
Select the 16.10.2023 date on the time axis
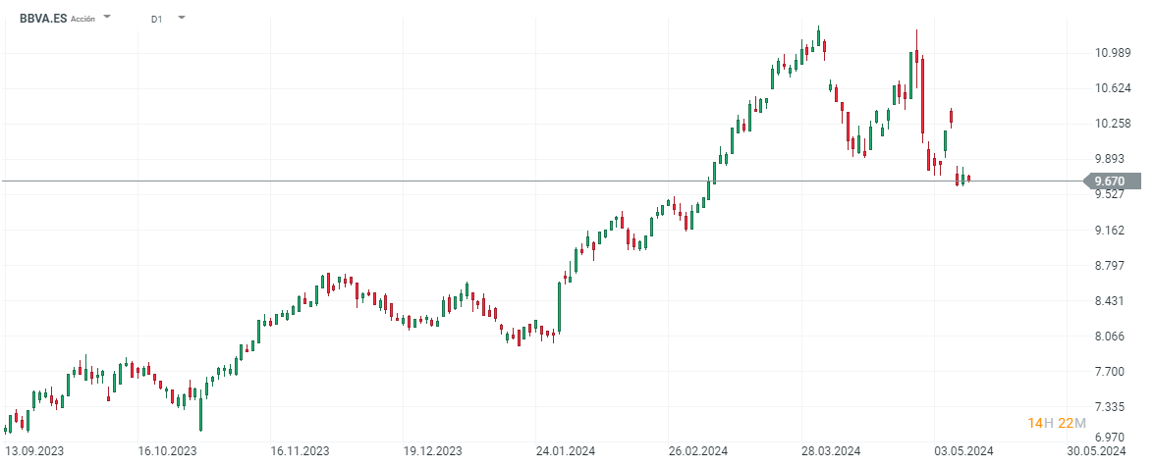(x=168, y=451)
